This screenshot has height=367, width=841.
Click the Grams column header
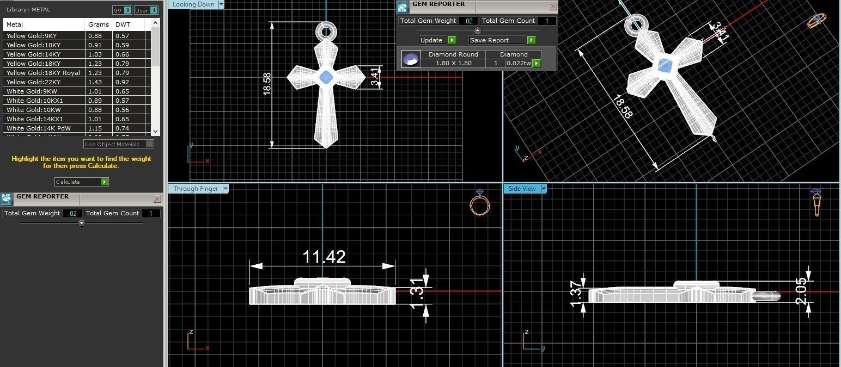(99, 24)
